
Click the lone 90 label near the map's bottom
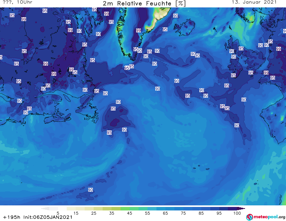pyautogui.click(x=91, y=190)
